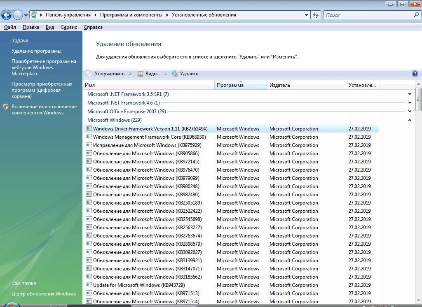This screenshot has height=307, width=422.
Task: Click the icon of Исправление для Microsoft Windows (KB975929)
Action: (x=89, y=145)
